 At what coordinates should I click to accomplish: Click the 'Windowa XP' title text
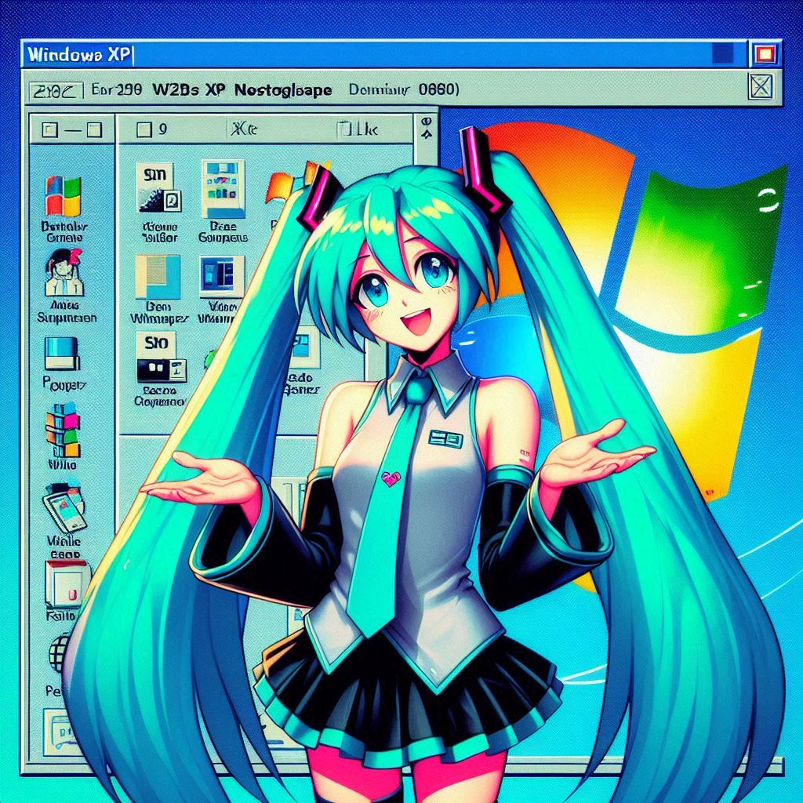pos(79,54)
